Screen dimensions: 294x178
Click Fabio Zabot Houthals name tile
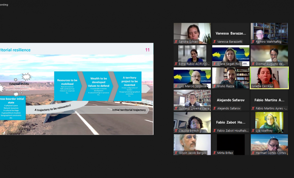point(231,122)
